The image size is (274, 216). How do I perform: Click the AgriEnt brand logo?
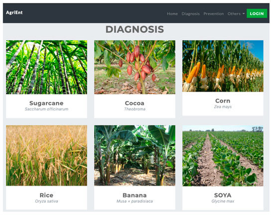(x=14, y=12)
